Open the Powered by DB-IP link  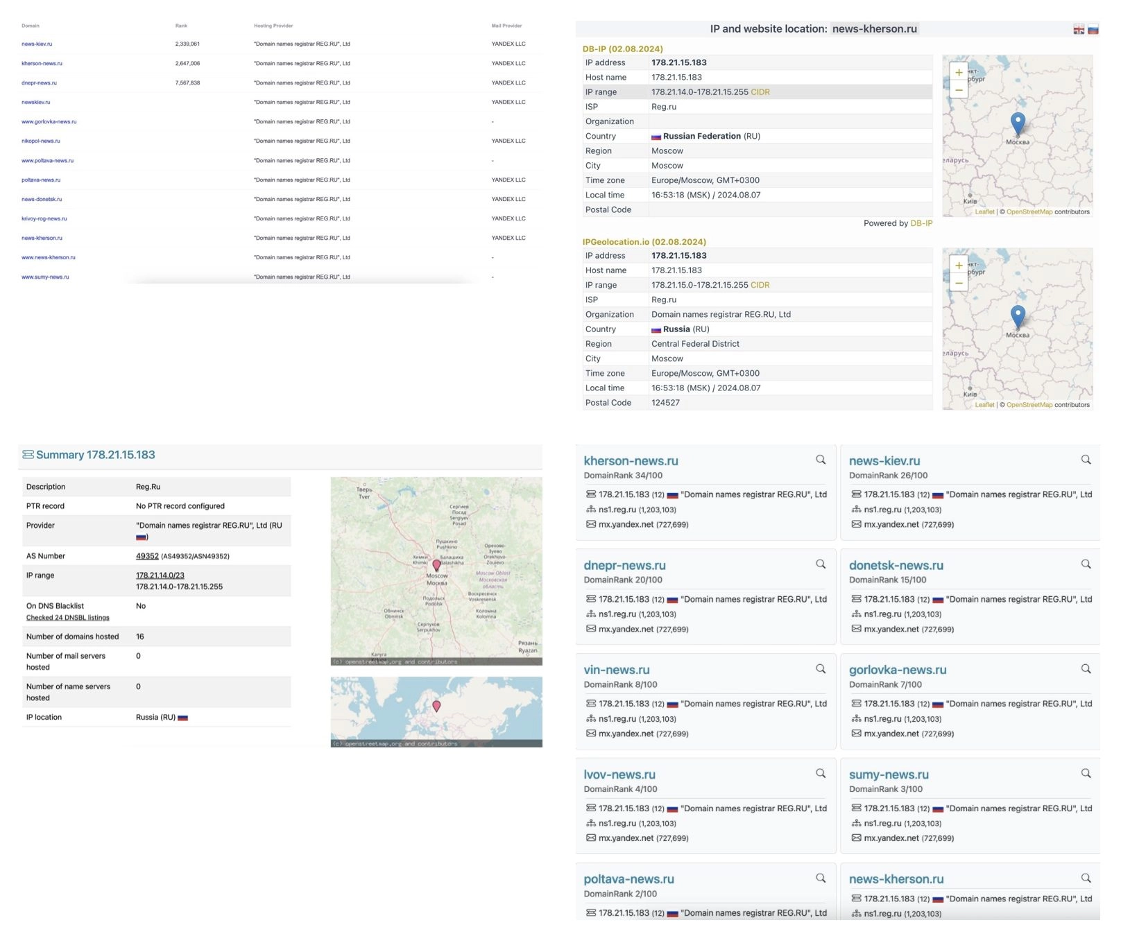(921, 223)
